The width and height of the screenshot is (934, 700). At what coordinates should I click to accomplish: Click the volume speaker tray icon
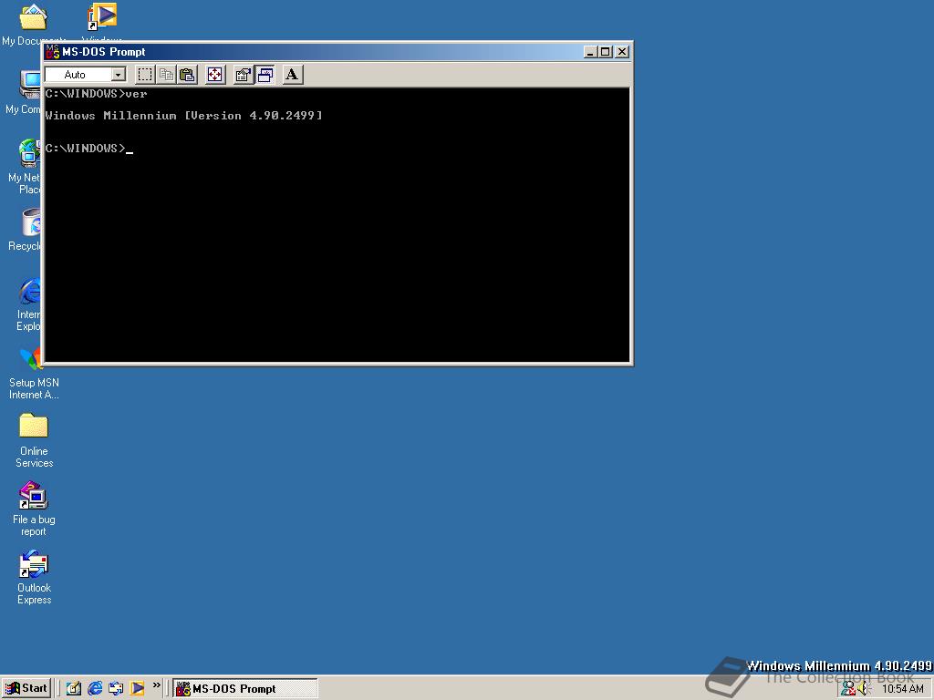(x=864, y=689)
